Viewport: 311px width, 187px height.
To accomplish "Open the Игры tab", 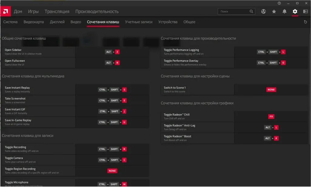I will [x=33, y=11].
